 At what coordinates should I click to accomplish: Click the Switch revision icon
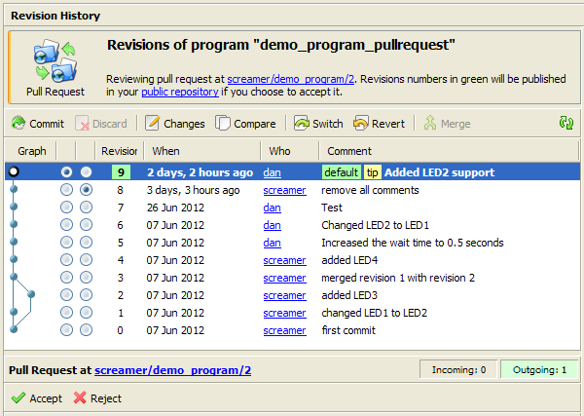pos(302,124)
